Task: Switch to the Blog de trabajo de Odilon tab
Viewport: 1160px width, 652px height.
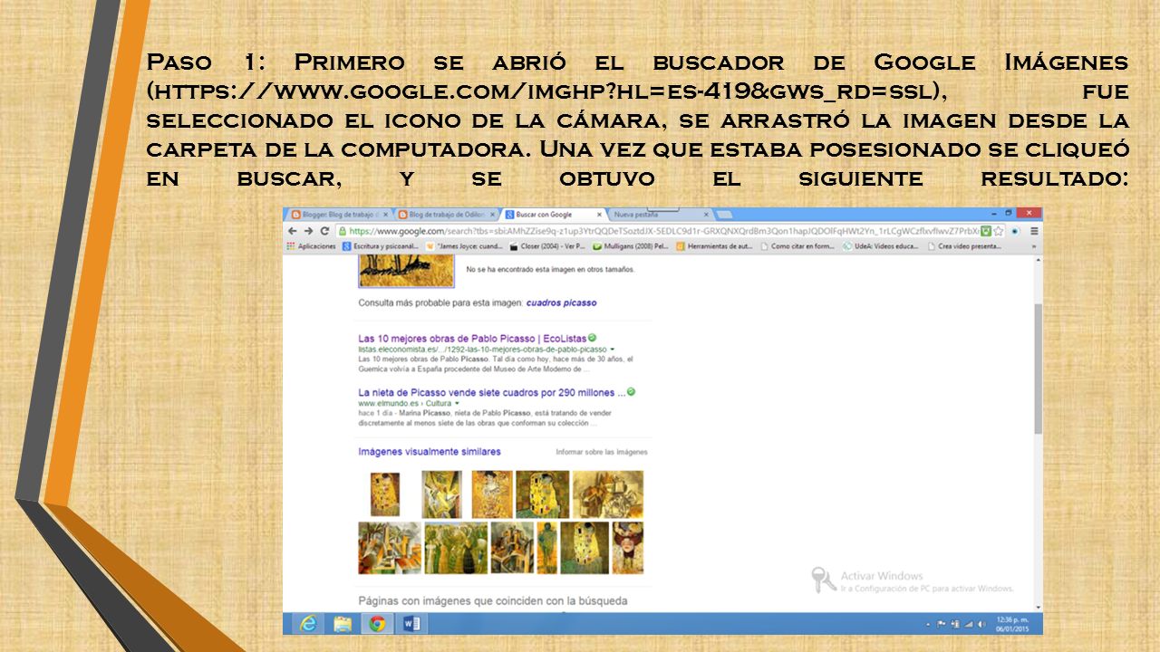Action: 447,215
